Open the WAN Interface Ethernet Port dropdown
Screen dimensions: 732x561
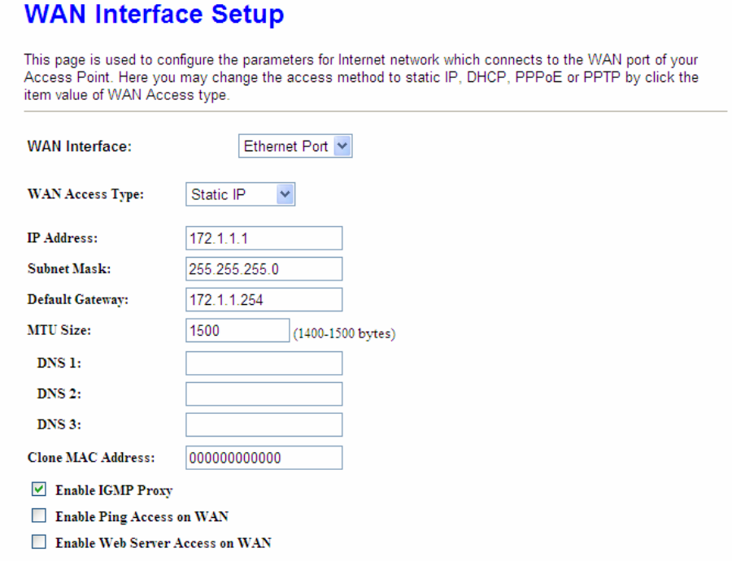295,146
